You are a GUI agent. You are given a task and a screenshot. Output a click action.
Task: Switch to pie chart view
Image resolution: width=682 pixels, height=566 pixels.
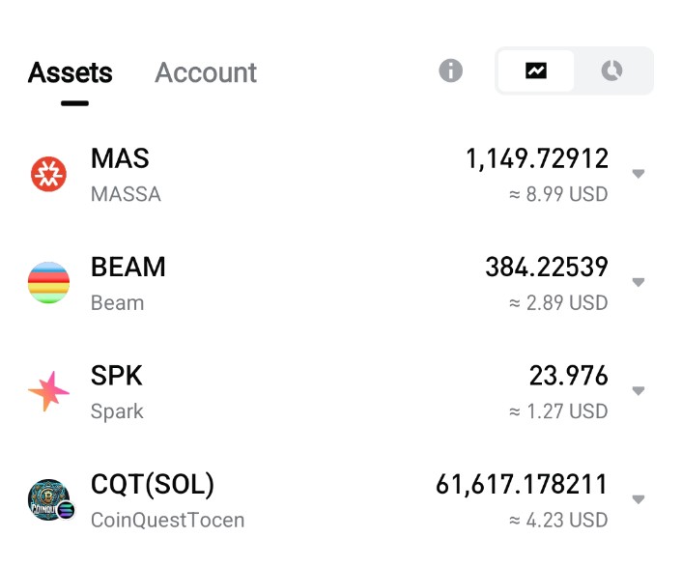click(x=611, y=71)
